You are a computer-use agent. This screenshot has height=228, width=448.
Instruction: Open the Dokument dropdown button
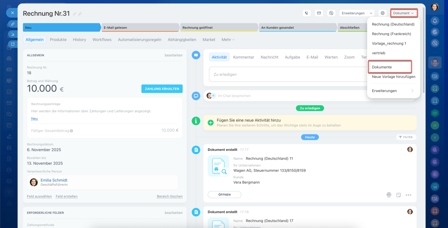[404, 13]
